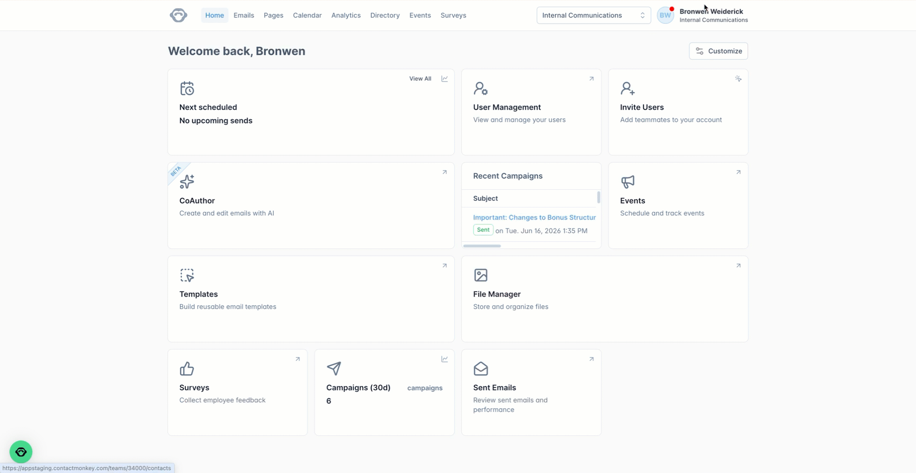
Task: Go to the Emails tab
Action: [244, 15]
